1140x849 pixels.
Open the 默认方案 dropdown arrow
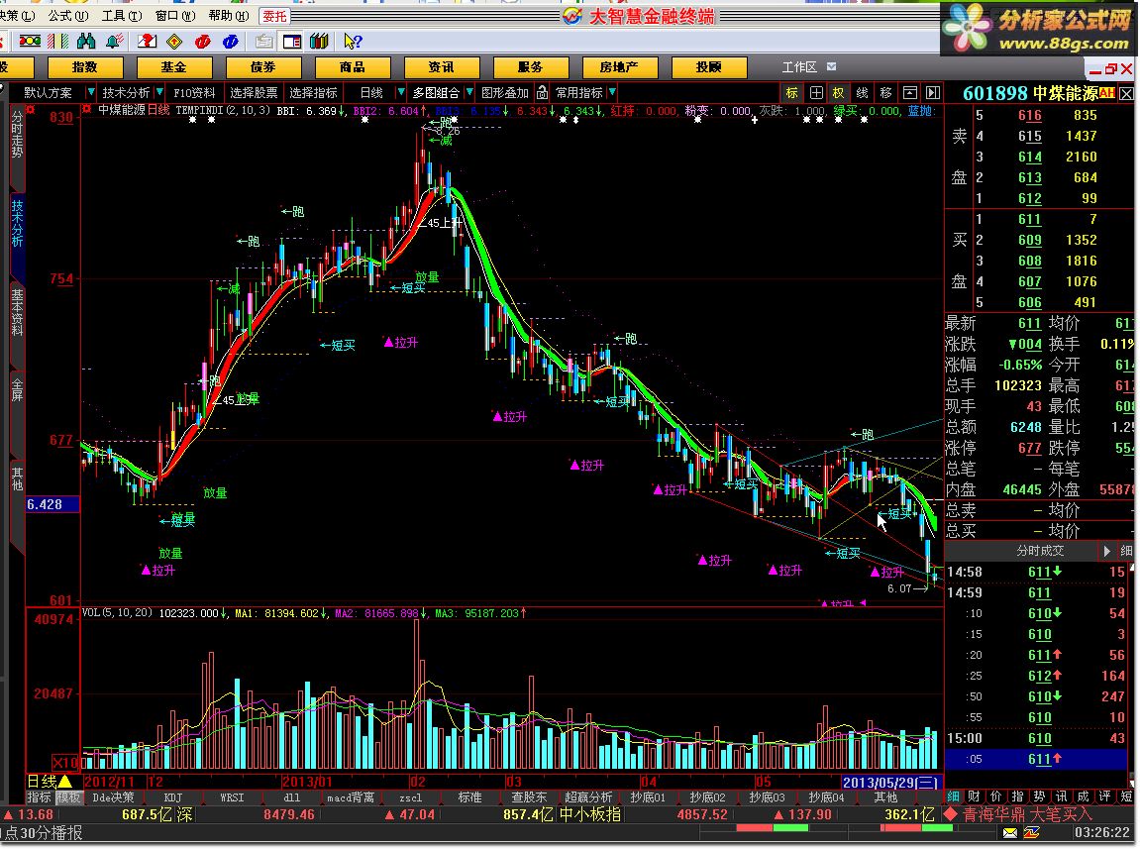point(90,92)
